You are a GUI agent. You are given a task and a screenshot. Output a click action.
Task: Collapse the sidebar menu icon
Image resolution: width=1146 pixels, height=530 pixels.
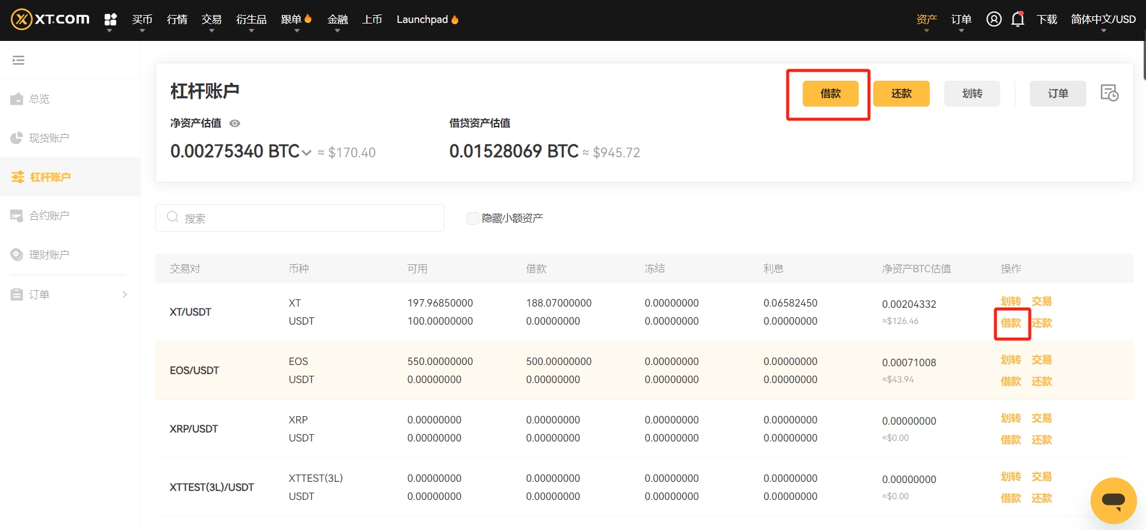[x=19, y=60]
